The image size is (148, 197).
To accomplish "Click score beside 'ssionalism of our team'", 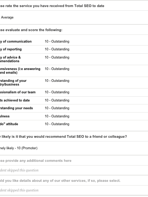I will 57,92.
